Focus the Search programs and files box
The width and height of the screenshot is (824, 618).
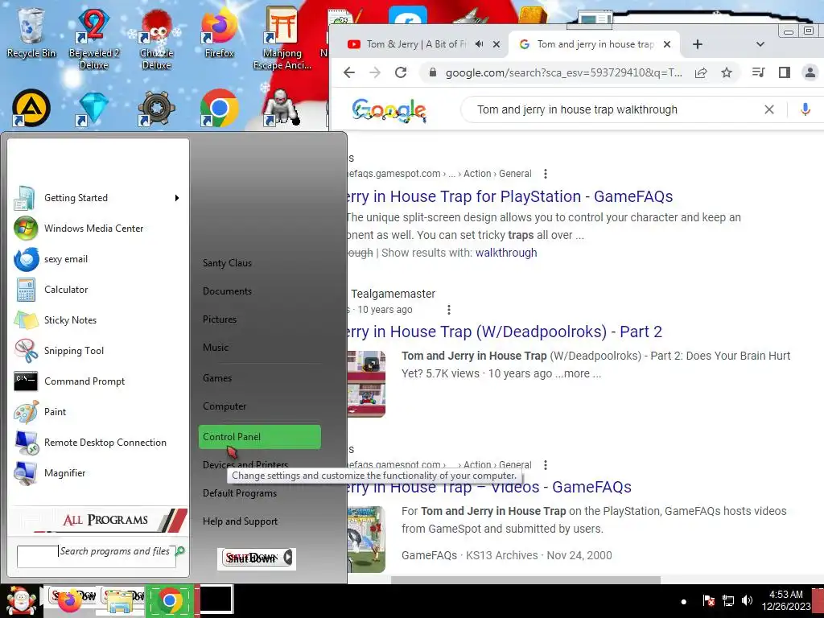coord(97,557)
